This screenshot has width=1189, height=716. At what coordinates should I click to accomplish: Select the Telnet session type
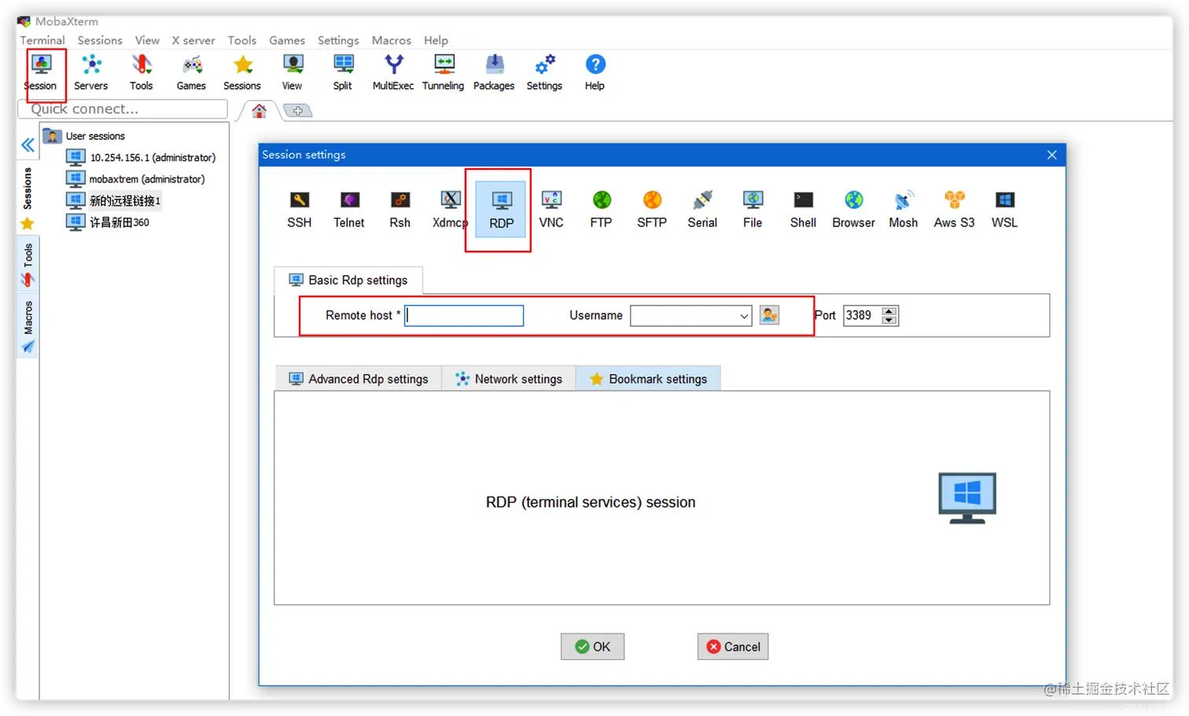349,210
